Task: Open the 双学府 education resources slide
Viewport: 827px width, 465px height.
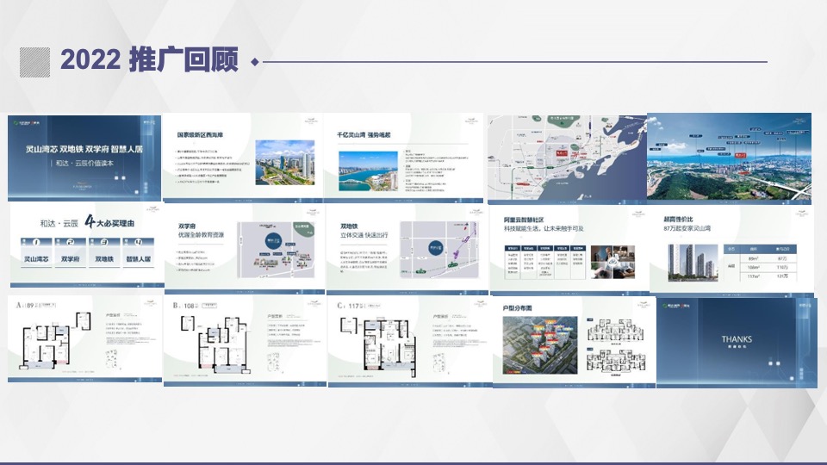Action: coord(245,248)
